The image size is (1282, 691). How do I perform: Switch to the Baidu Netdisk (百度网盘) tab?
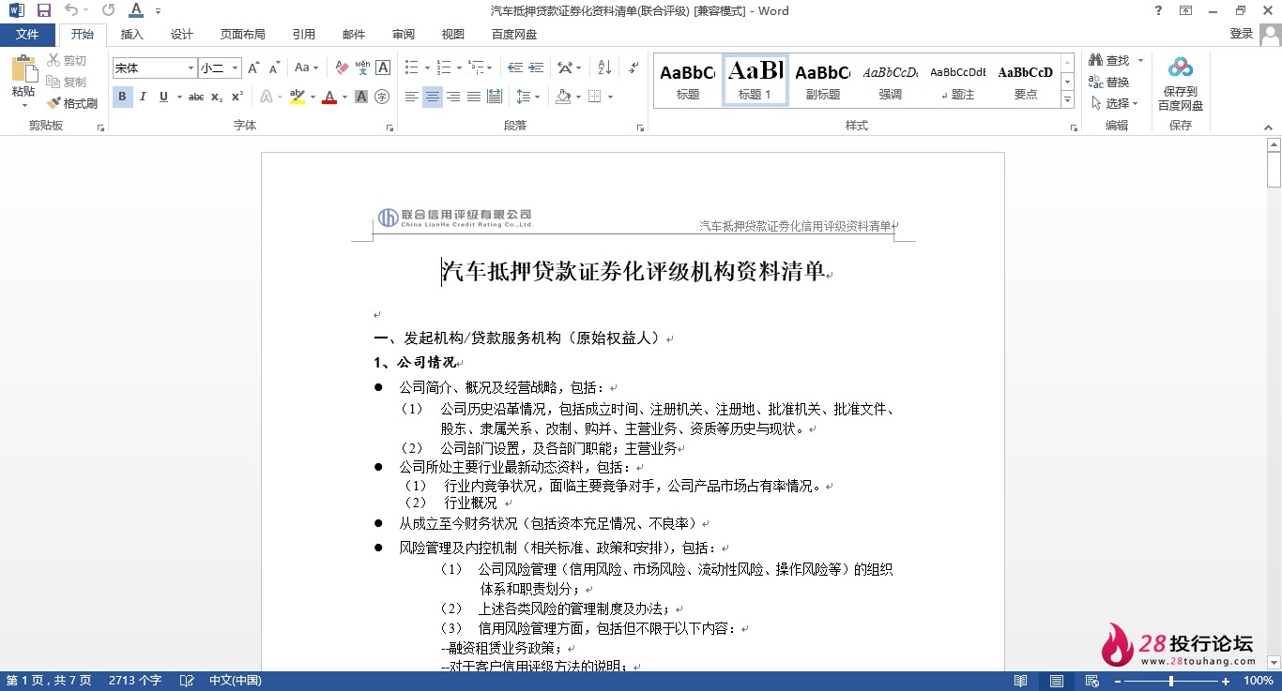(514, 35)
